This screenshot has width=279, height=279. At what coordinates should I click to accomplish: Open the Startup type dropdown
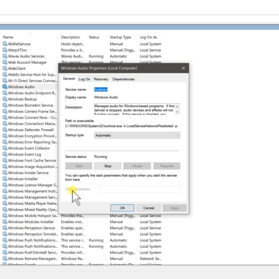137,135
